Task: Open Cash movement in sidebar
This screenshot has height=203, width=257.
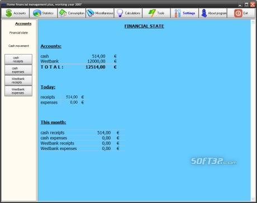Action: pos(18,46)
